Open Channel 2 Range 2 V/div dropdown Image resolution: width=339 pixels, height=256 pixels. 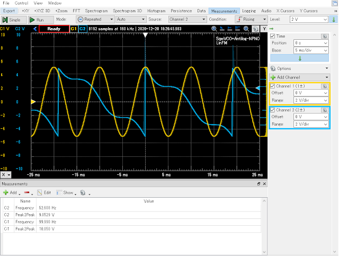tap(311, 124)
